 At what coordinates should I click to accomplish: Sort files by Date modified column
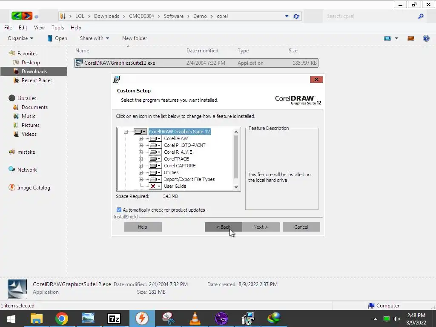tap(202, 51)
